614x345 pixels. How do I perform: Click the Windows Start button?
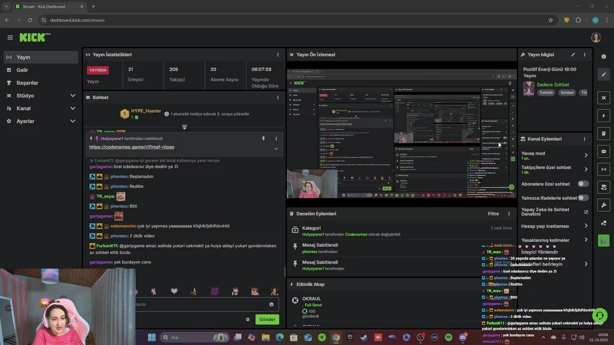152,337
